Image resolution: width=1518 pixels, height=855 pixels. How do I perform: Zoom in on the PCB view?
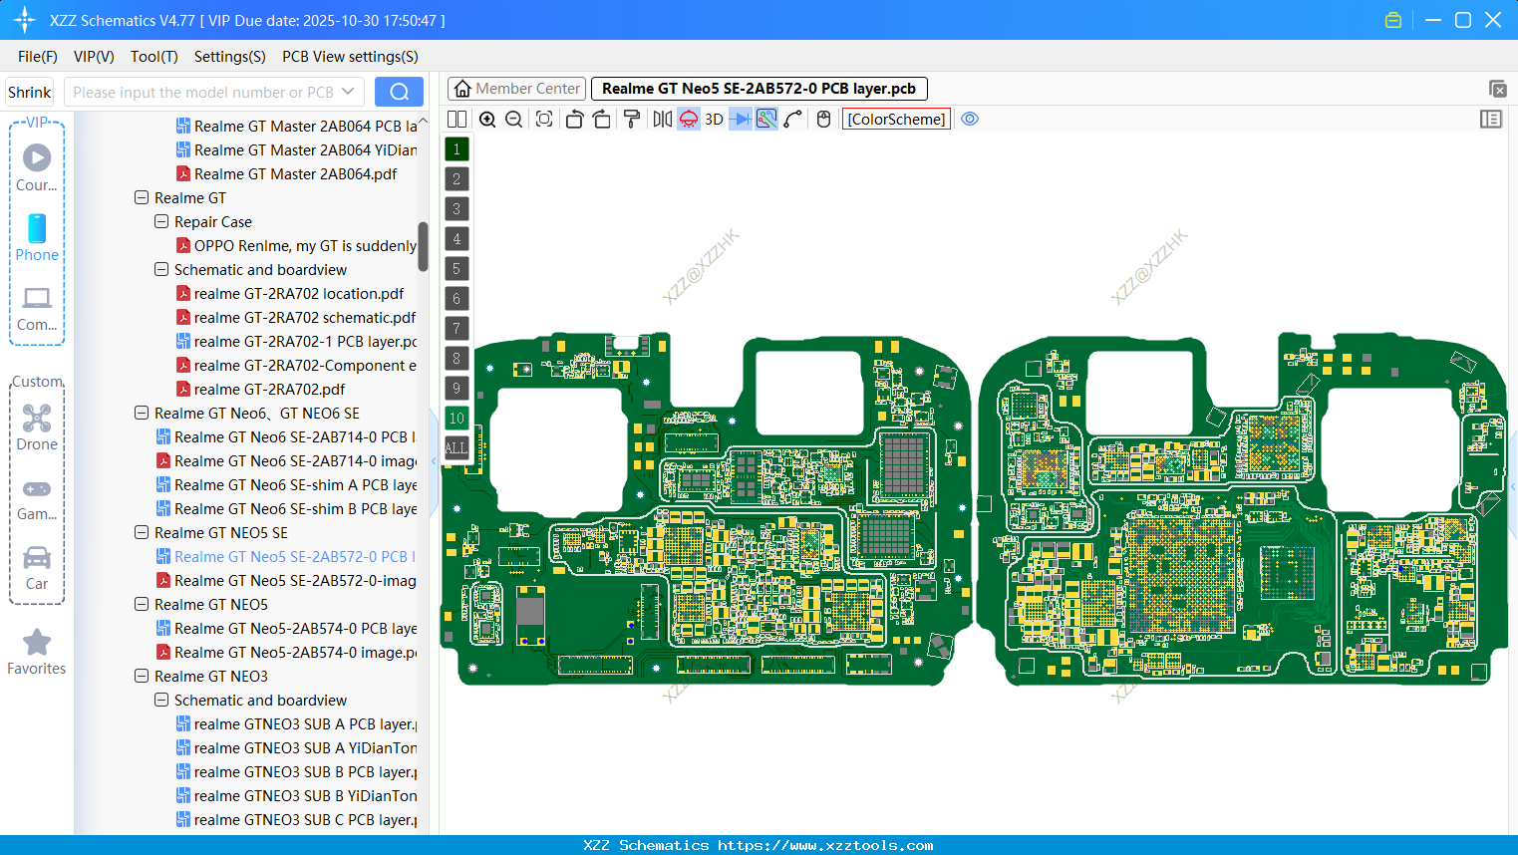click(487, 119)
